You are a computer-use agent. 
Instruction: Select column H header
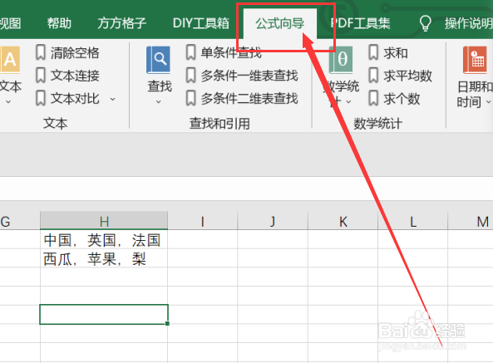[104, 221]
